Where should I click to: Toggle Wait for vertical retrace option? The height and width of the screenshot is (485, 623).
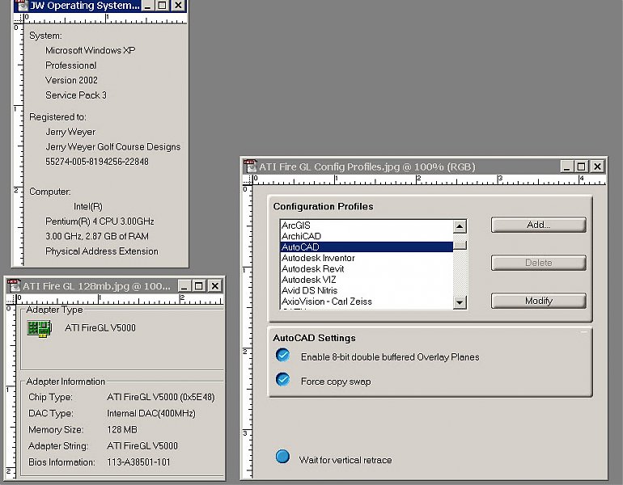tap(282, 457)
